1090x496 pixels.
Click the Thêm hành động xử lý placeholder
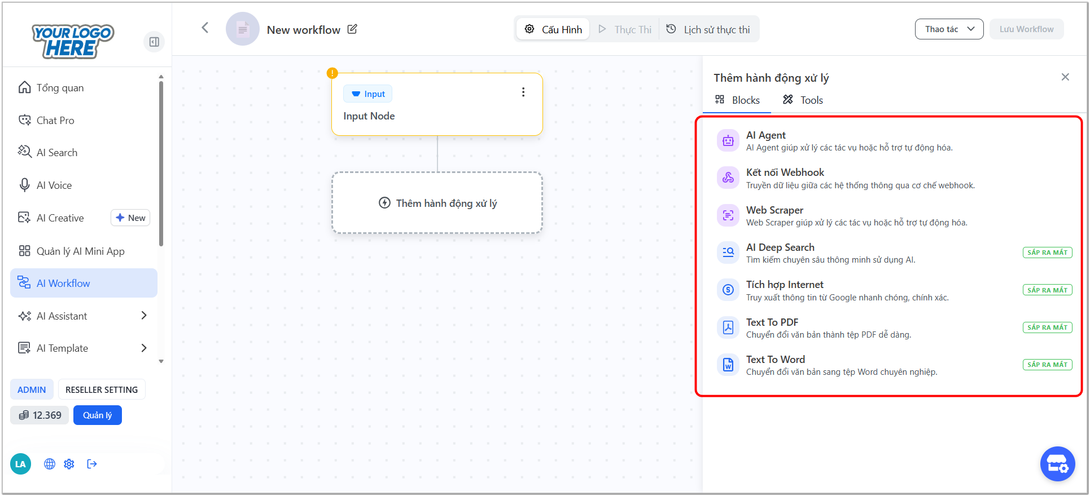[437, 203]
